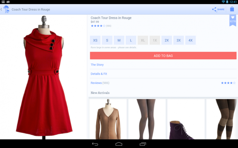
Task: Pick size 2X option
Action: click(x=167, y=40)
